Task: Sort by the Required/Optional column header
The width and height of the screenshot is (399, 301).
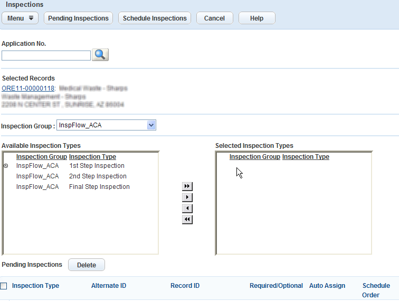Action: coord(276,286)
